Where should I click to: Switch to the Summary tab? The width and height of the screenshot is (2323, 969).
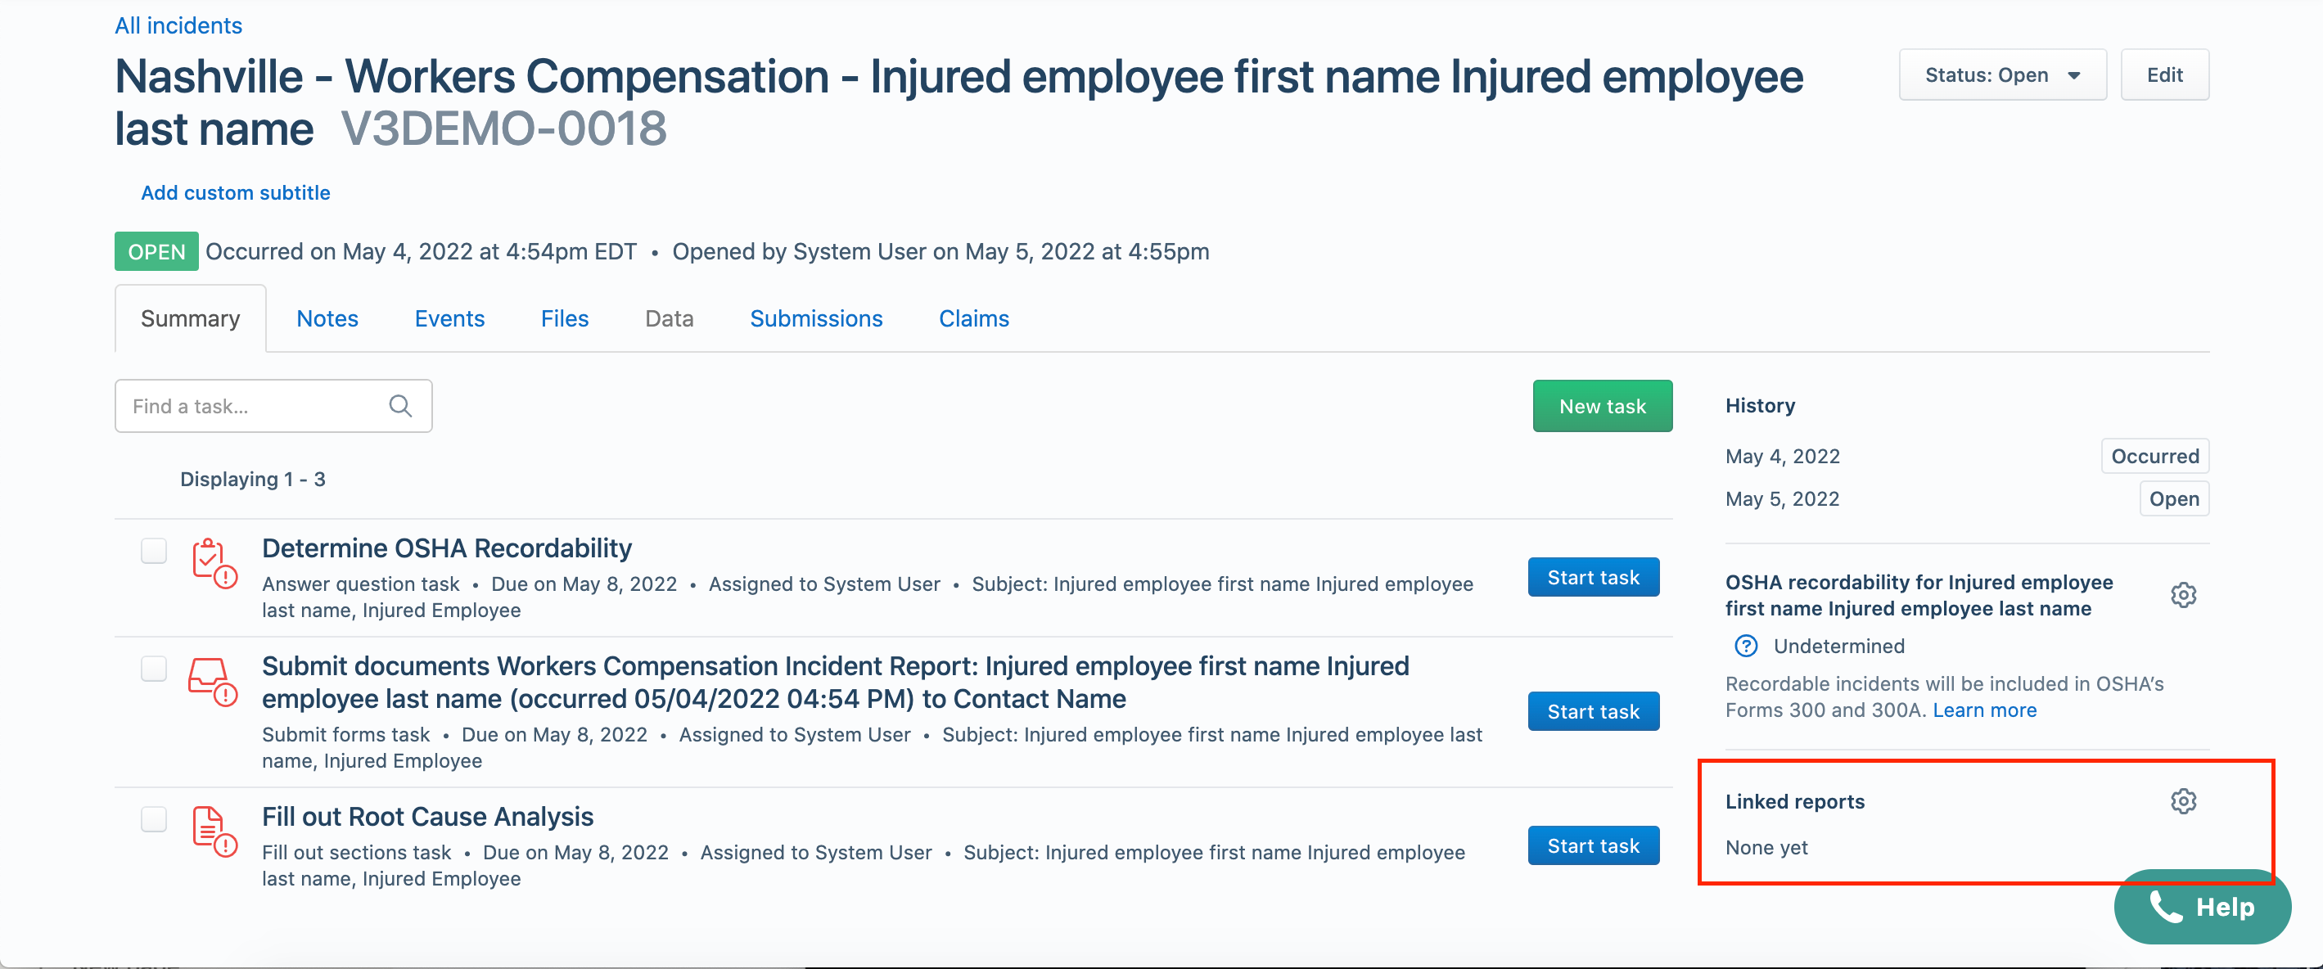pos(190,318)
